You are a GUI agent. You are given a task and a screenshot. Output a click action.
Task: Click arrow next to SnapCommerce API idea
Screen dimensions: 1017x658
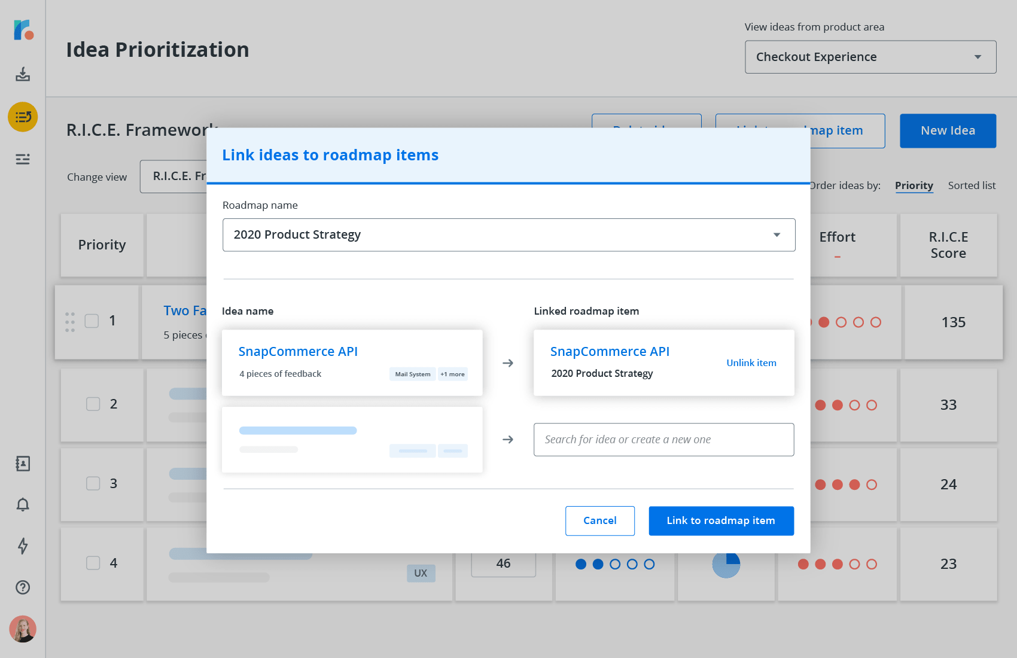pyautogui.click(x=508, y=363)
